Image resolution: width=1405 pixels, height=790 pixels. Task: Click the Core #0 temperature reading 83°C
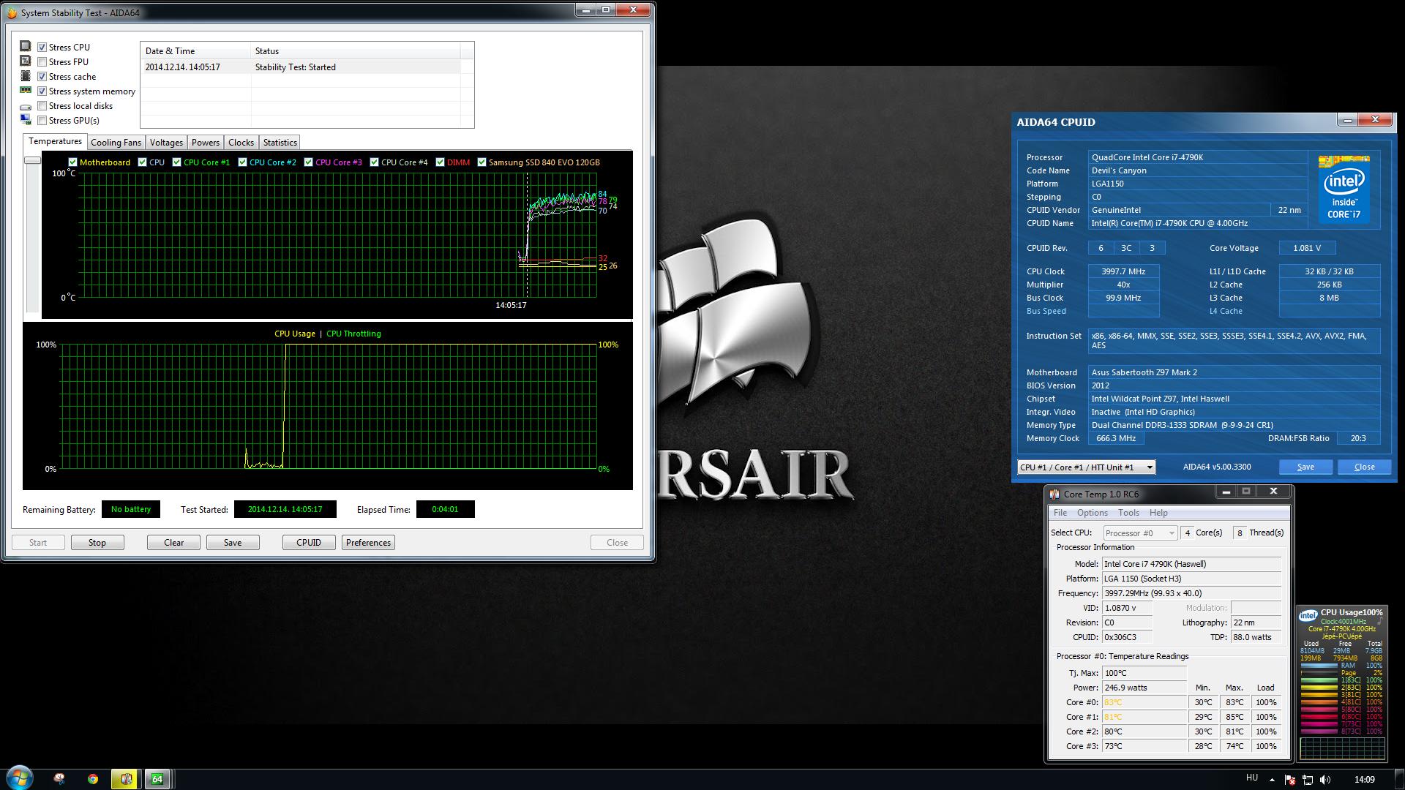1144,702
